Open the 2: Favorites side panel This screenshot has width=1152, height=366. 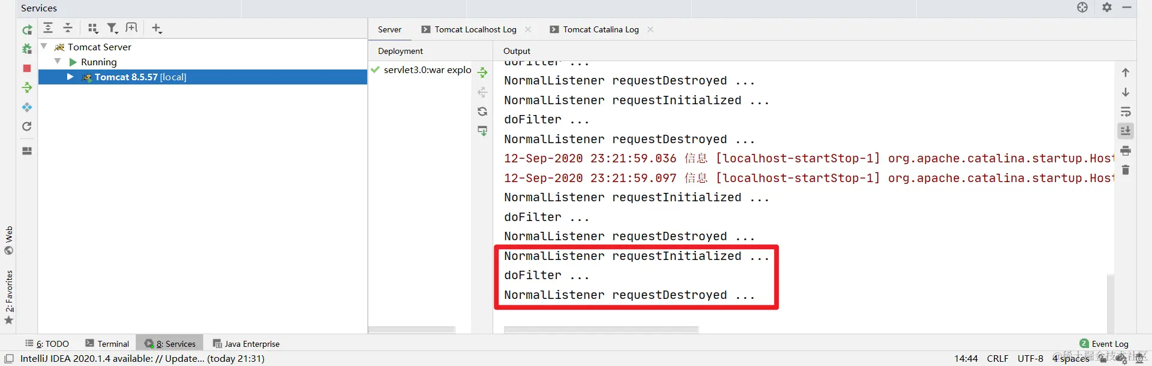[x=8, y=297]
